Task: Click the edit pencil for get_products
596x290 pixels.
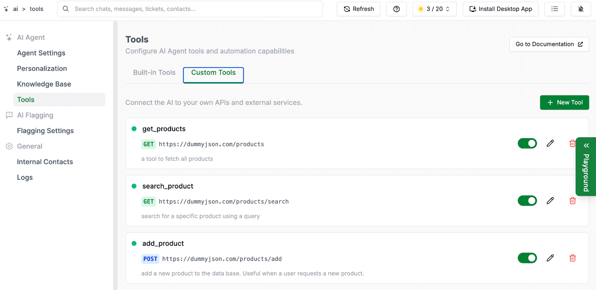Action: click(x=550, y=144)
